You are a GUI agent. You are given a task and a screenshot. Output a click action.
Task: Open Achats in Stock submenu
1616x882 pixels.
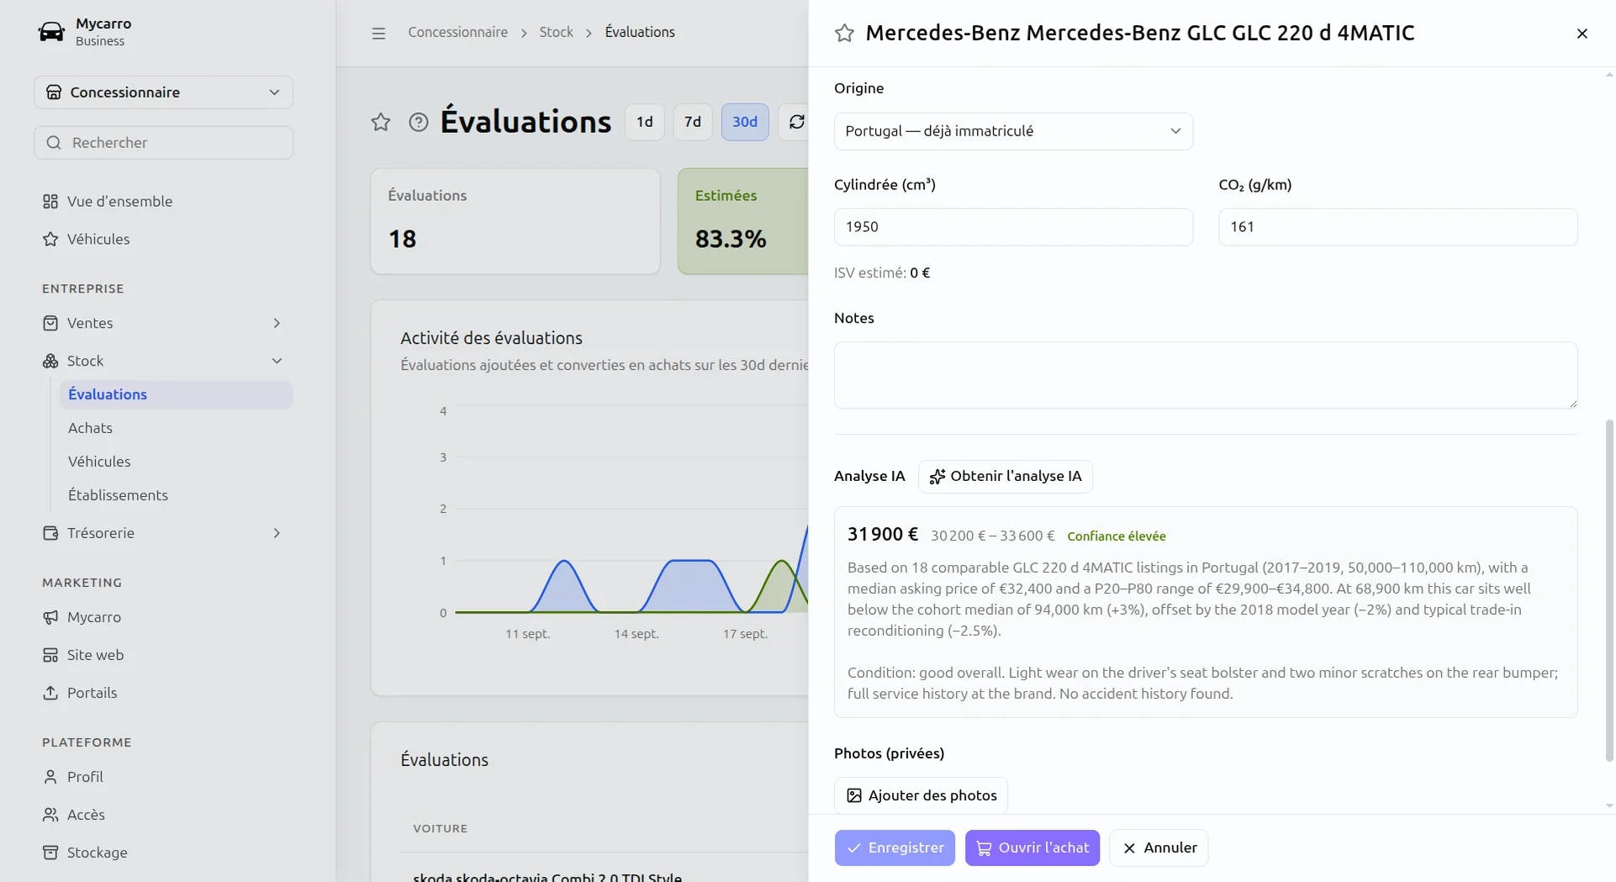pyautogui.click(x=176, y=428)
